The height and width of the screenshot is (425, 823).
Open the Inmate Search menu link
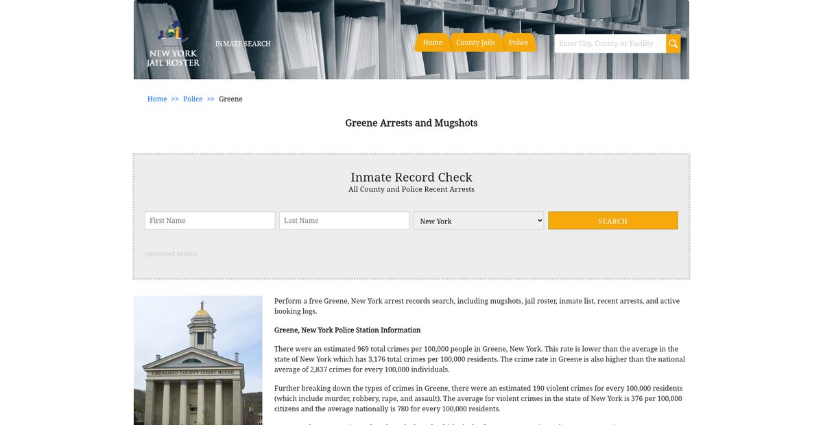[243, 44]
